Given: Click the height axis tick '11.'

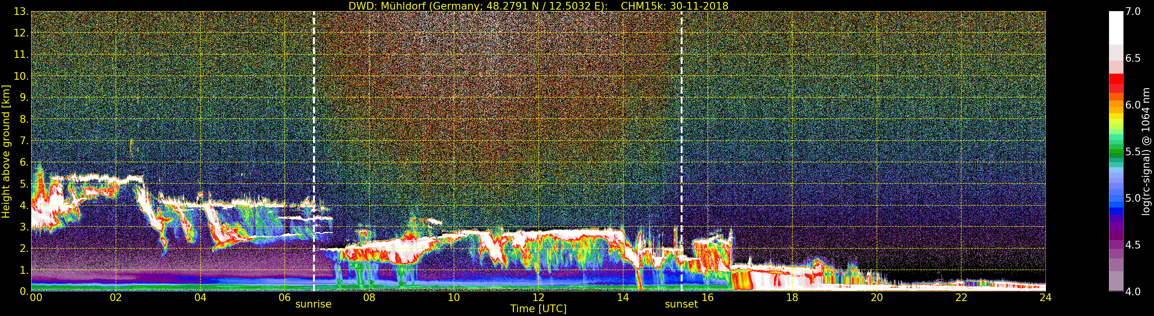Looking at the screenshot, I should (x=22, y=54).
